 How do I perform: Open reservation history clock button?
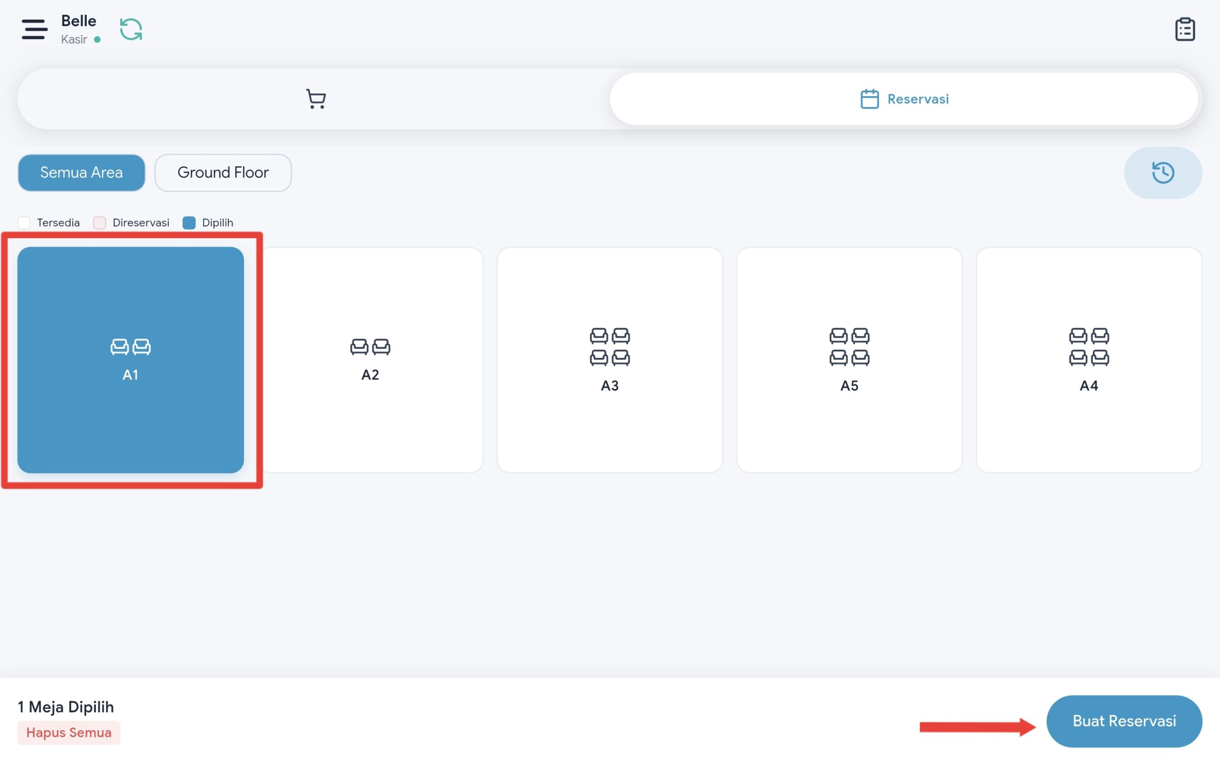1163,172
